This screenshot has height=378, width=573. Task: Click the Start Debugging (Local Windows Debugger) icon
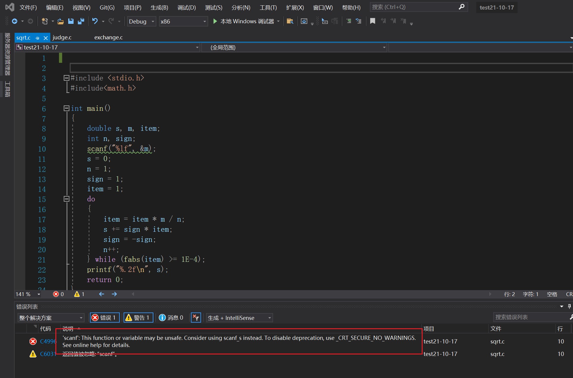(215, 21)
